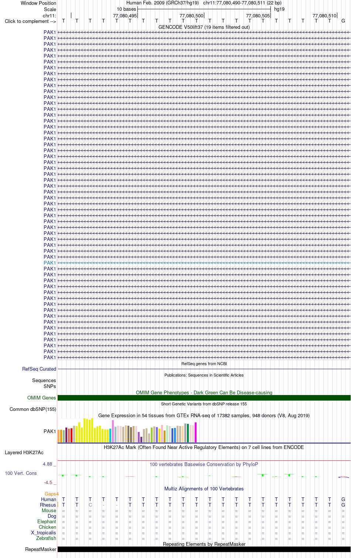351x558 pixels.
Task: Select the Mouse alignment row label
Action: point(49,510)
